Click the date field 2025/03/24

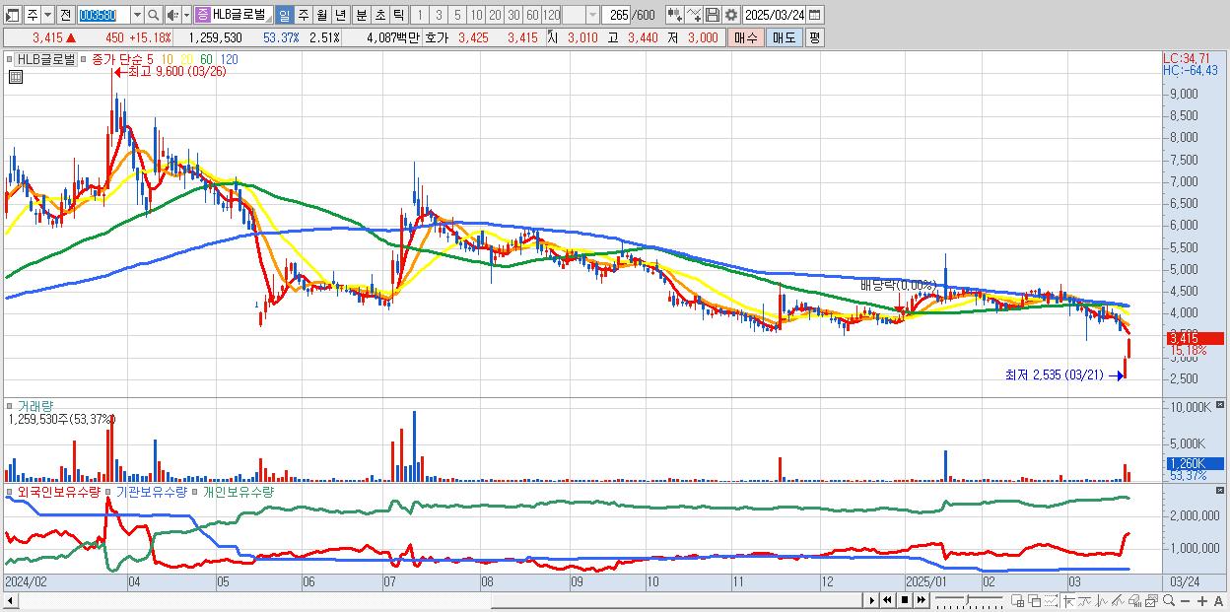click(x=774, y=16)
